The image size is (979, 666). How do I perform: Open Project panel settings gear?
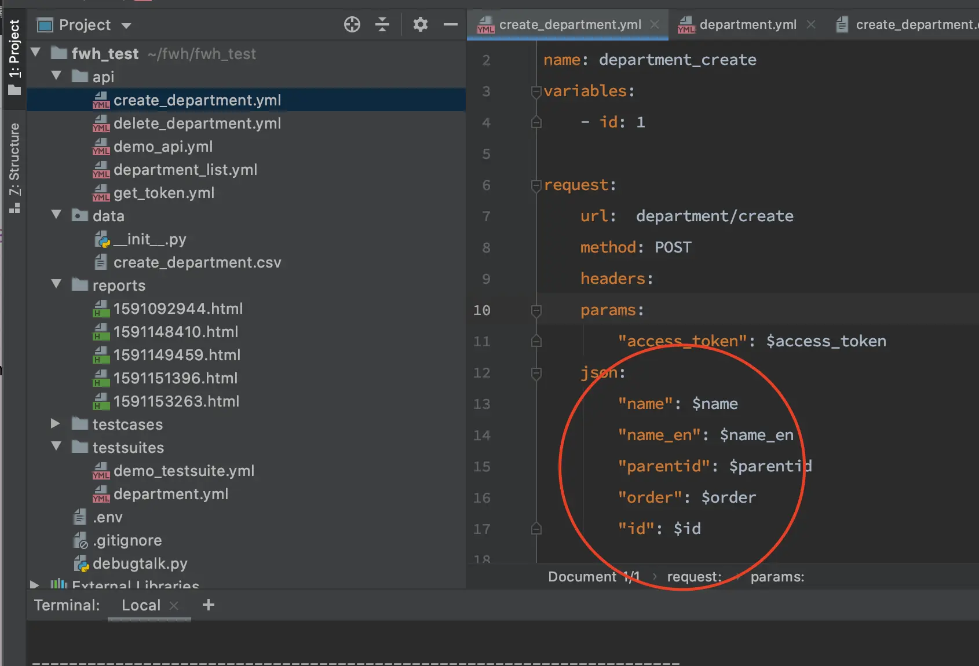pos(420,24)
